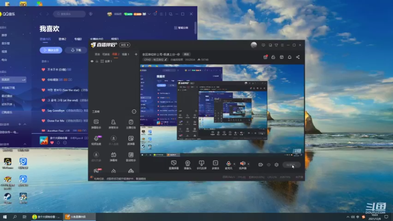Collapse the 工具箱 toolbox panel
393x221 pixels.
pos(134,111)
